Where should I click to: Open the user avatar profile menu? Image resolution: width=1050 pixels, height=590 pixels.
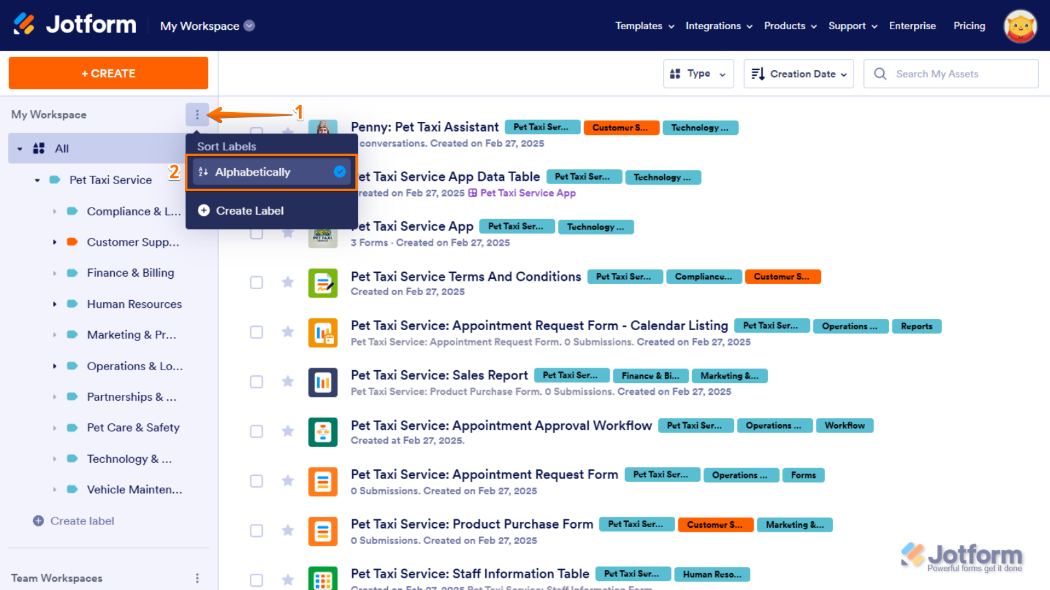click(1020, 26)
